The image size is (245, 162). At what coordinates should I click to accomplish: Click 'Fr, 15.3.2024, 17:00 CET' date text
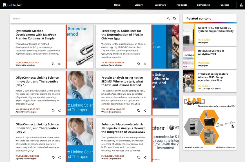113,156
